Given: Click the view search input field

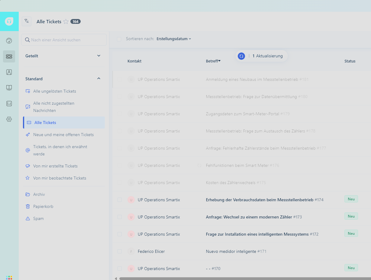Looking at the screenshot, I should [x=66, y=40].
